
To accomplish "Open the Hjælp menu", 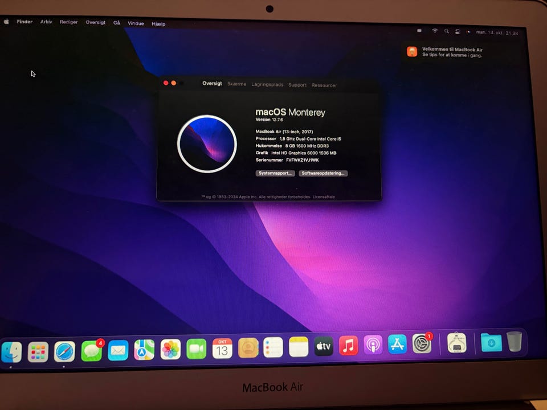I will [x=158, y=24].
